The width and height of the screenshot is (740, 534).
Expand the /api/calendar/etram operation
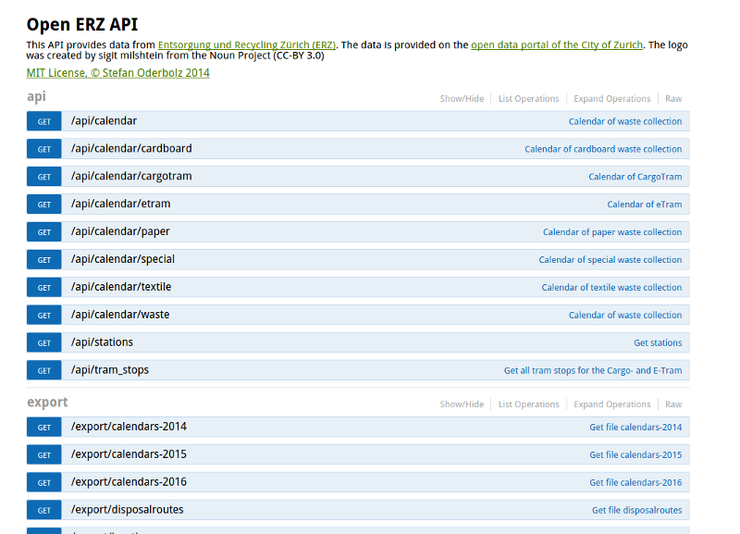120,205
